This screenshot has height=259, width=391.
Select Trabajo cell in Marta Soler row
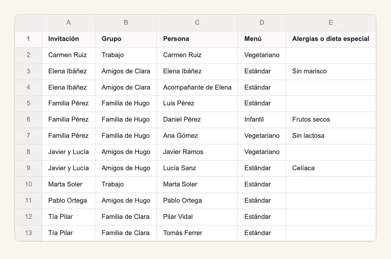(126, 184)
